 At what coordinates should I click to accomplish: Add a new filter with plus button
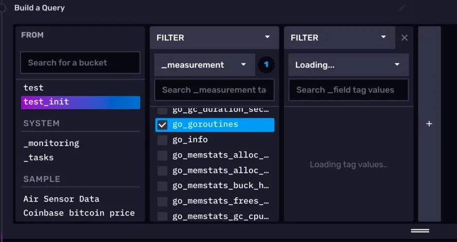pyautogui.click(x=429, y=124)
